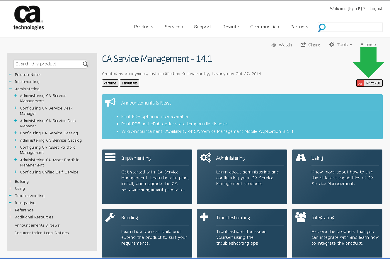Expand the Implementing tree node

pyautogui.click(x=10, y=81)
